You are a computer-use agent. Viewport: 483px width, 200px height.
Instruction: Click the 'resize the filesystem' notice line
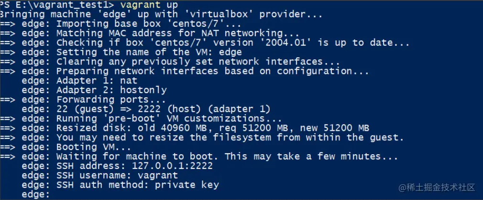coord(230,137)
